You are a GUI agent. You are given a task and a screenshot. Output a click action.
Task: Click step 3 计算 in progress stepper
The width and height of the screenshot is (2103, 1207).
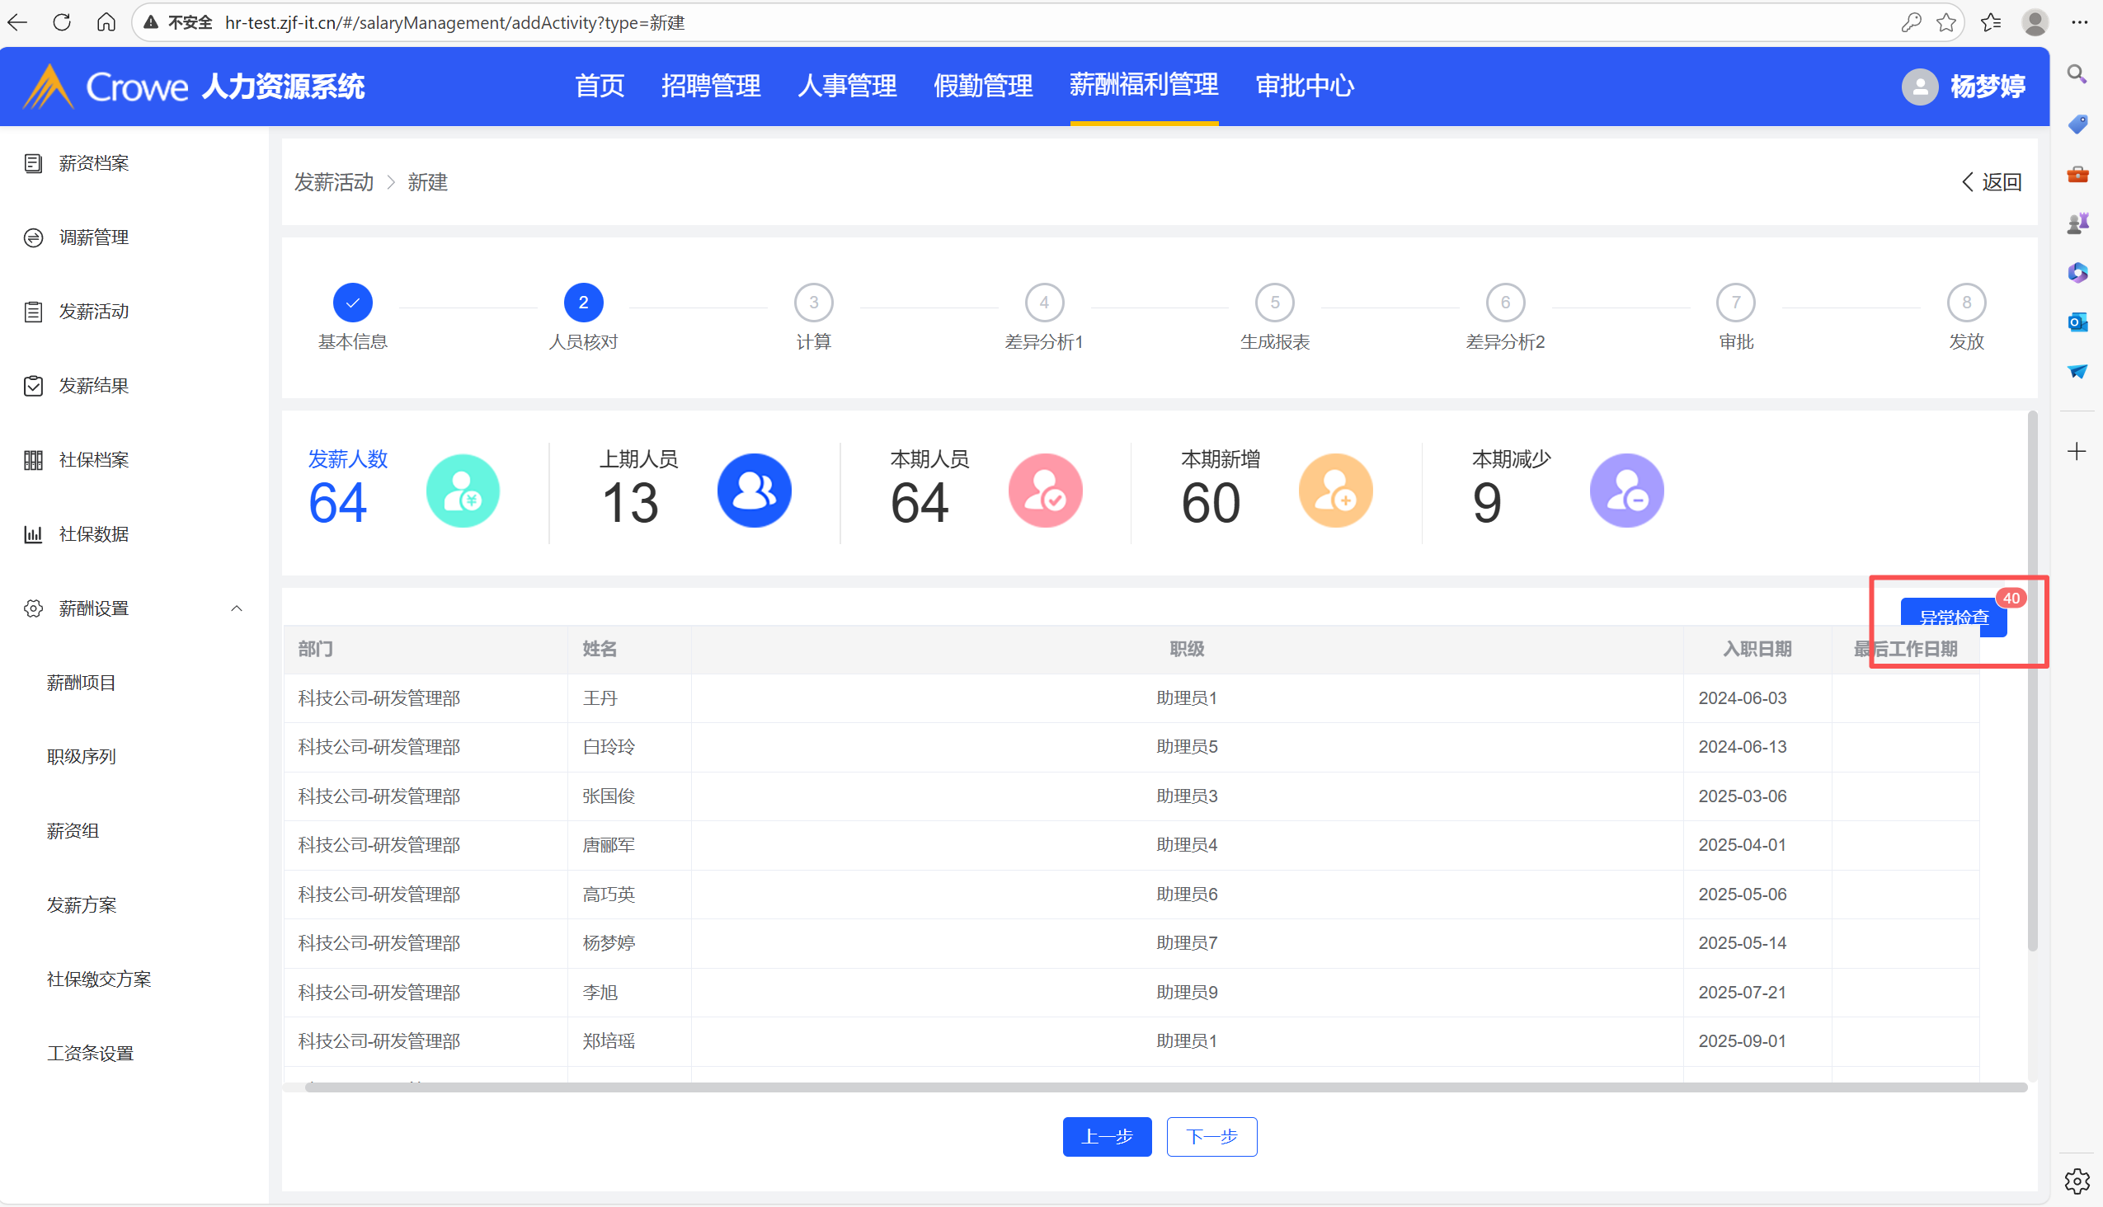[x=812, y=303]
